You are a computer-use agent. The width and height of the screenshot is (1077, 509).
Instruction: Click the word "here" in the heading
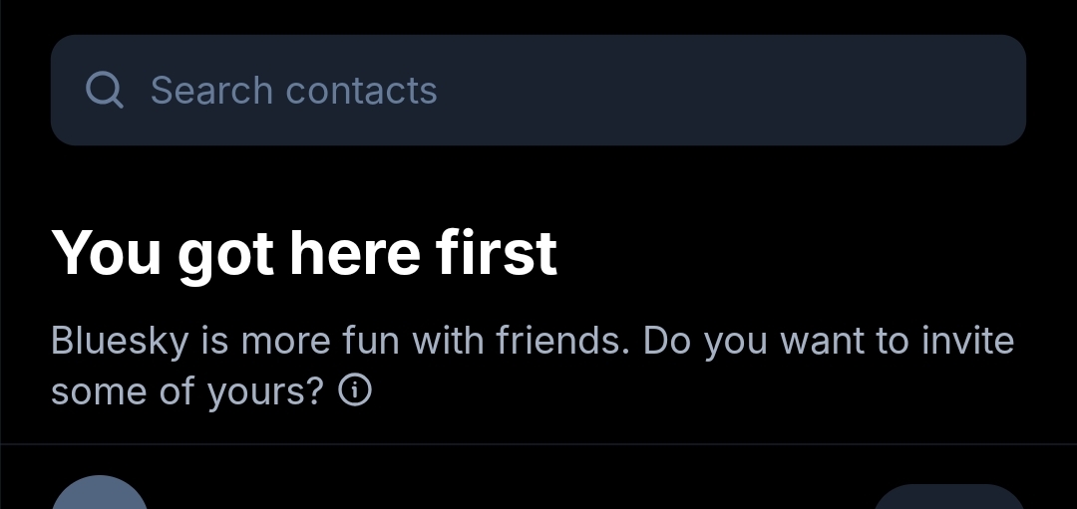354,252
